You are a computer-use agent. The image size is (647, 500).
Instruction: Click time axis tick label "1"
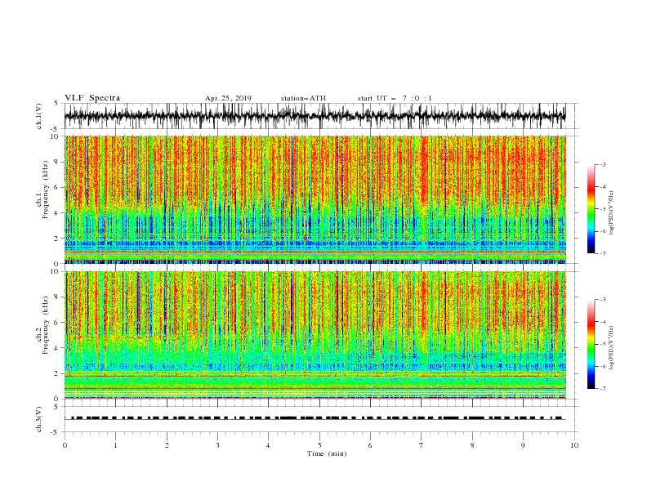click(115, 445)
